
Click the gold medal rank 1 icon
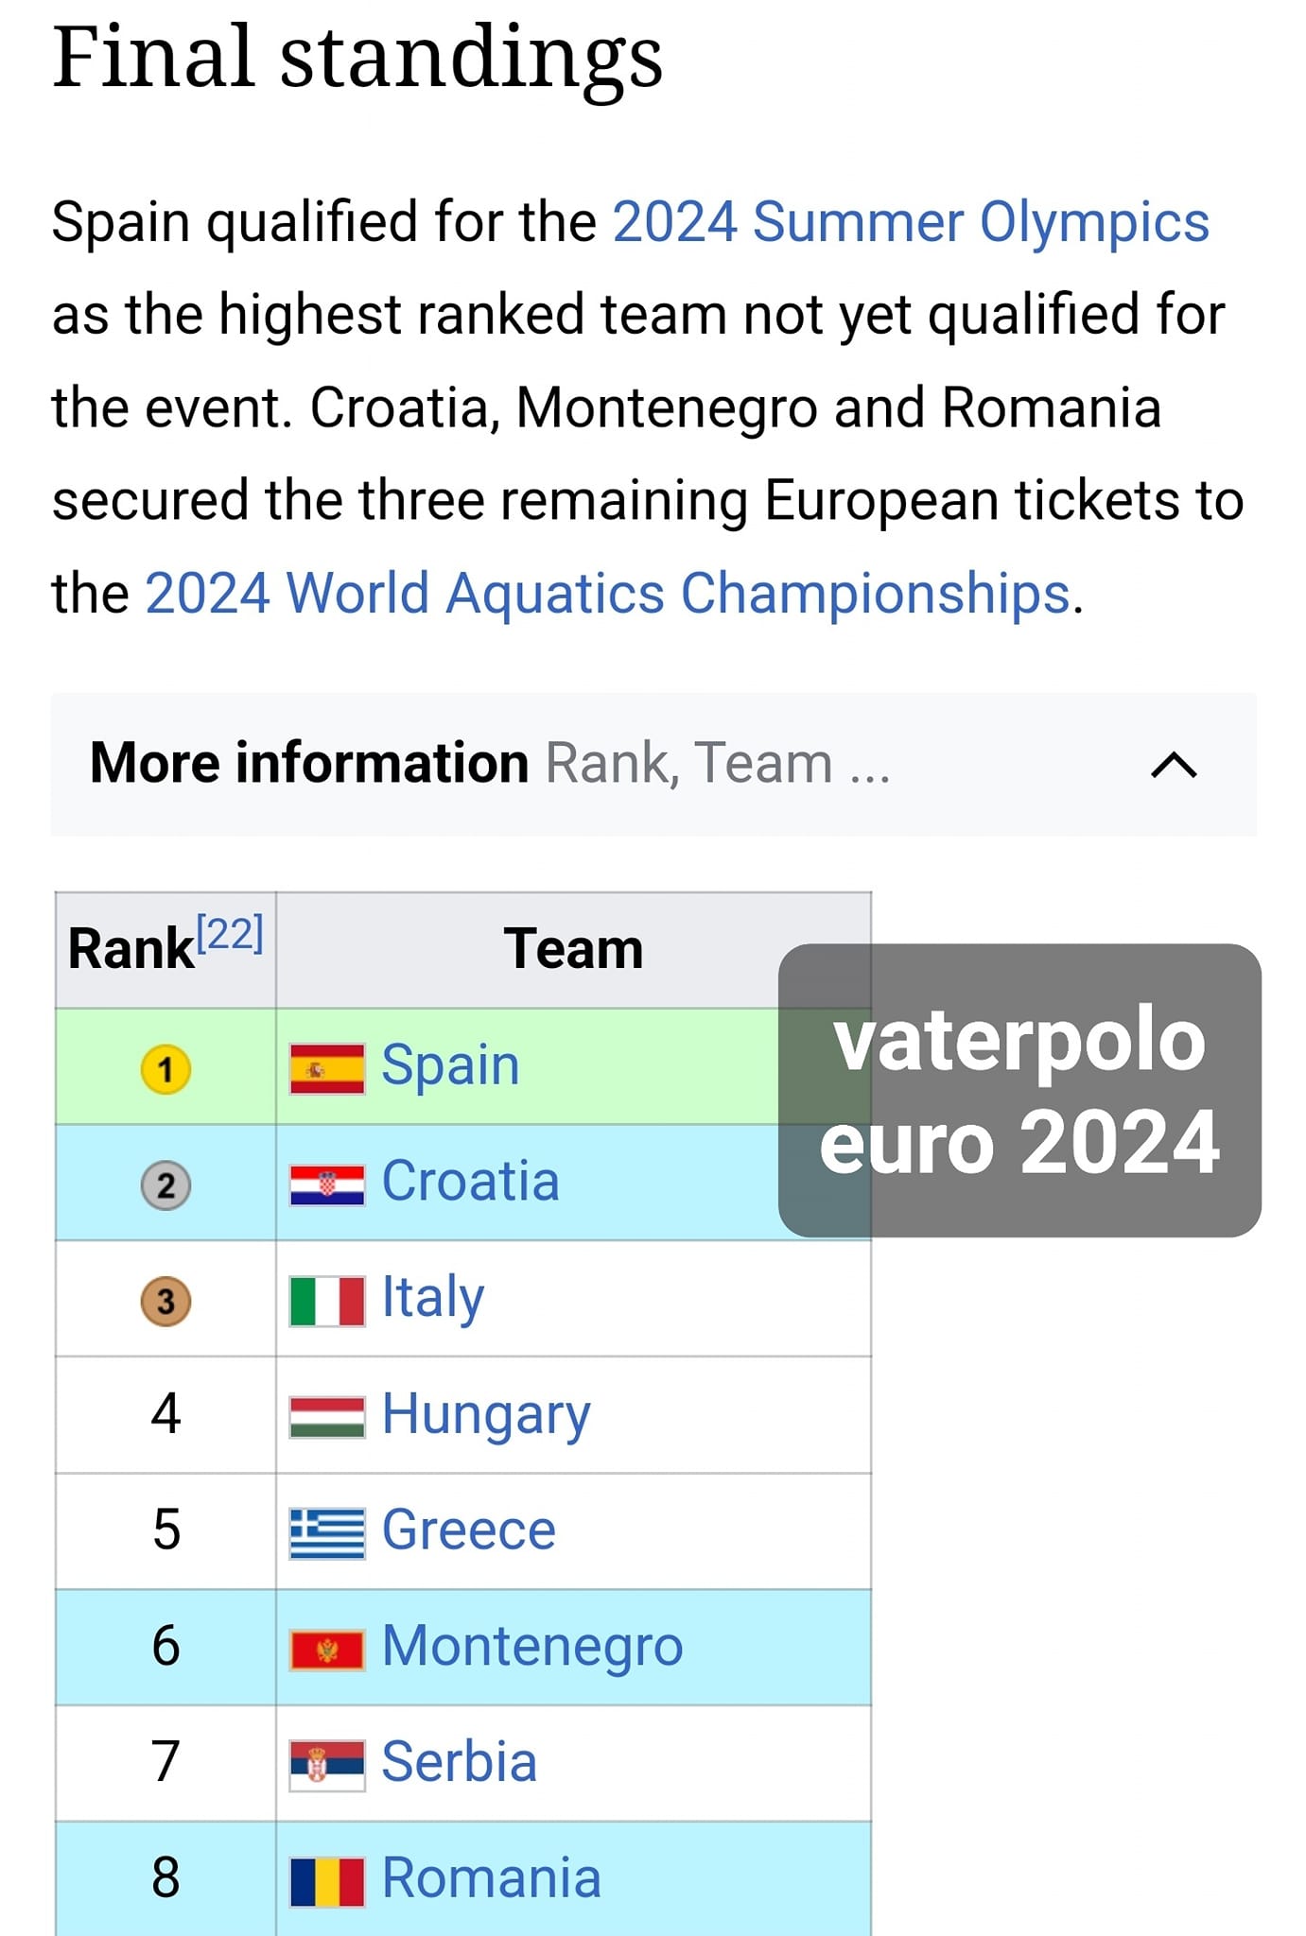click(165, 1069)
